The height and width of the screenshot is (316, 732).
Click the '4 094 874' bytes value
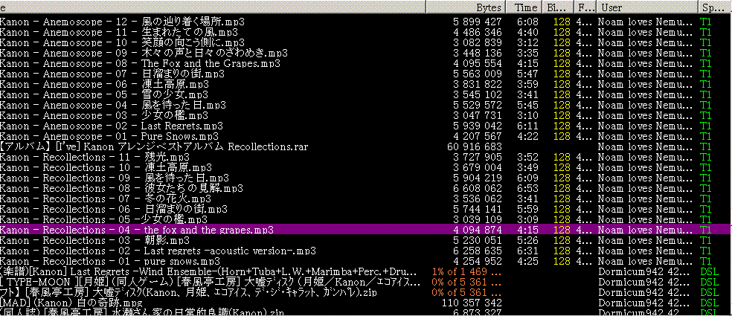click(x=478, y=230)
